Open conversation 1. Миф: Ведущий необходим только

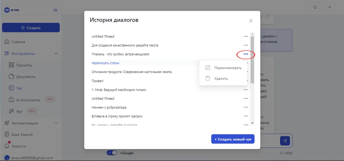[119, 90]
